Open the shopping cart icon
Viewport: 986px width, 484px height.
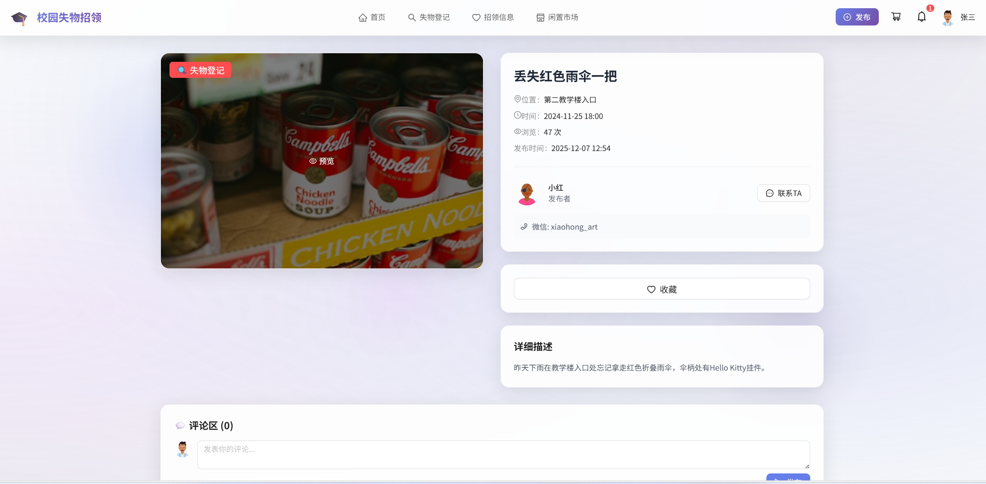[896, 17]
